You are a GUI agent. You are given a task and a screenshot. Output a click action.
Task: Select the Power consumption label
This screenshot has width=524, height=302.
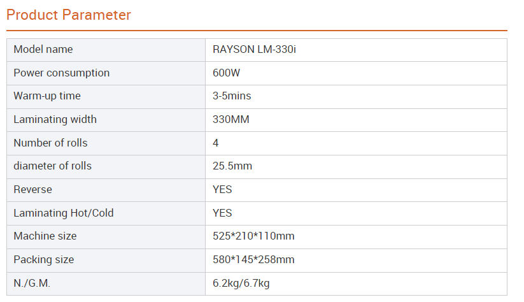[62, 73]
